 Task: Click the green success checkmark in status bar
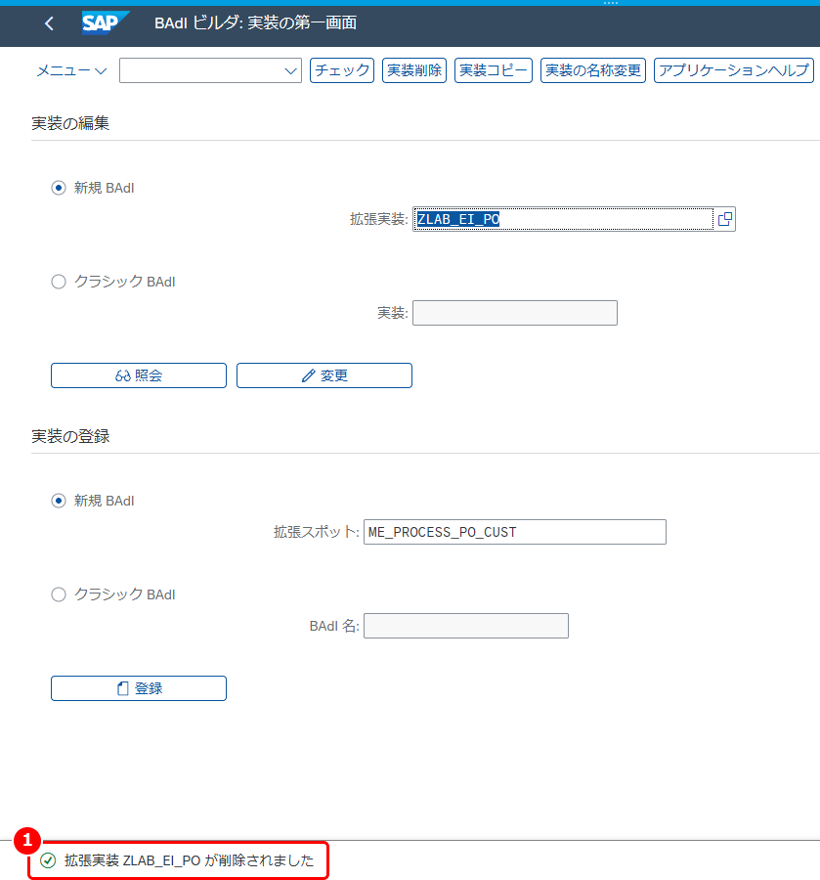coord(48,860)
